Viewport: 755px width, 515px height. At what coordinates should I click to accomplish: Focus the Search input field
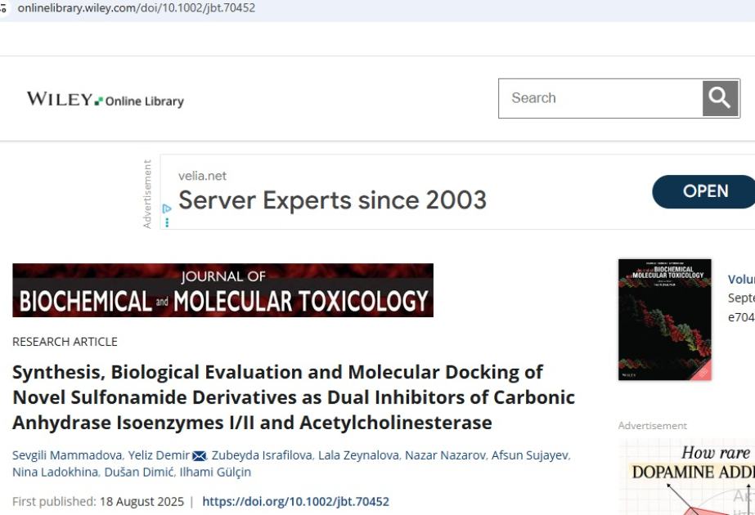(600, 98)
